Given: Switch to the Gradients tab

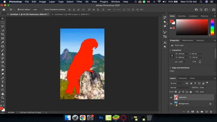Looking at the screenshot, I should click(x=193, y=16).
